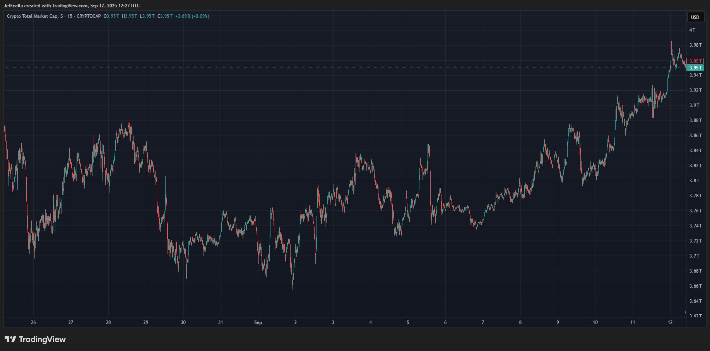Click the 3.64T price axis label
710x351 pixels.
click(695, 301)
